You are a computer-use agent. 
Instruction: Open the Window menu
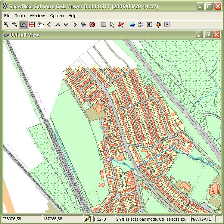point(37,16)
